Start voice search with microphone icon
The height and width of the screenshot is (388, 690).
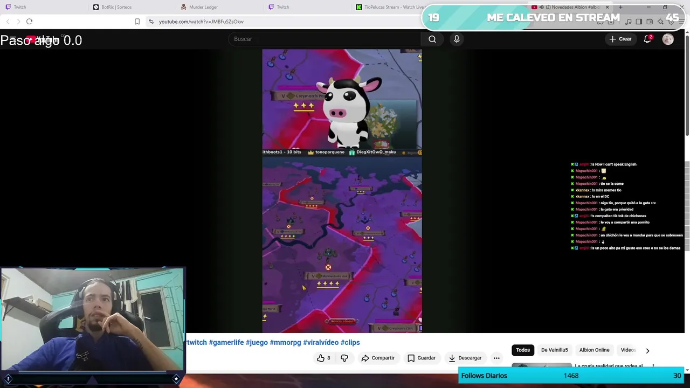click(x=457, y=39)
